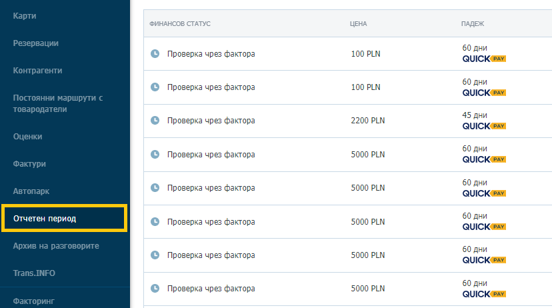This screenshot has width=552, height=308.
Task: Select the 45 дни due term text
Action: coord(475,115)
